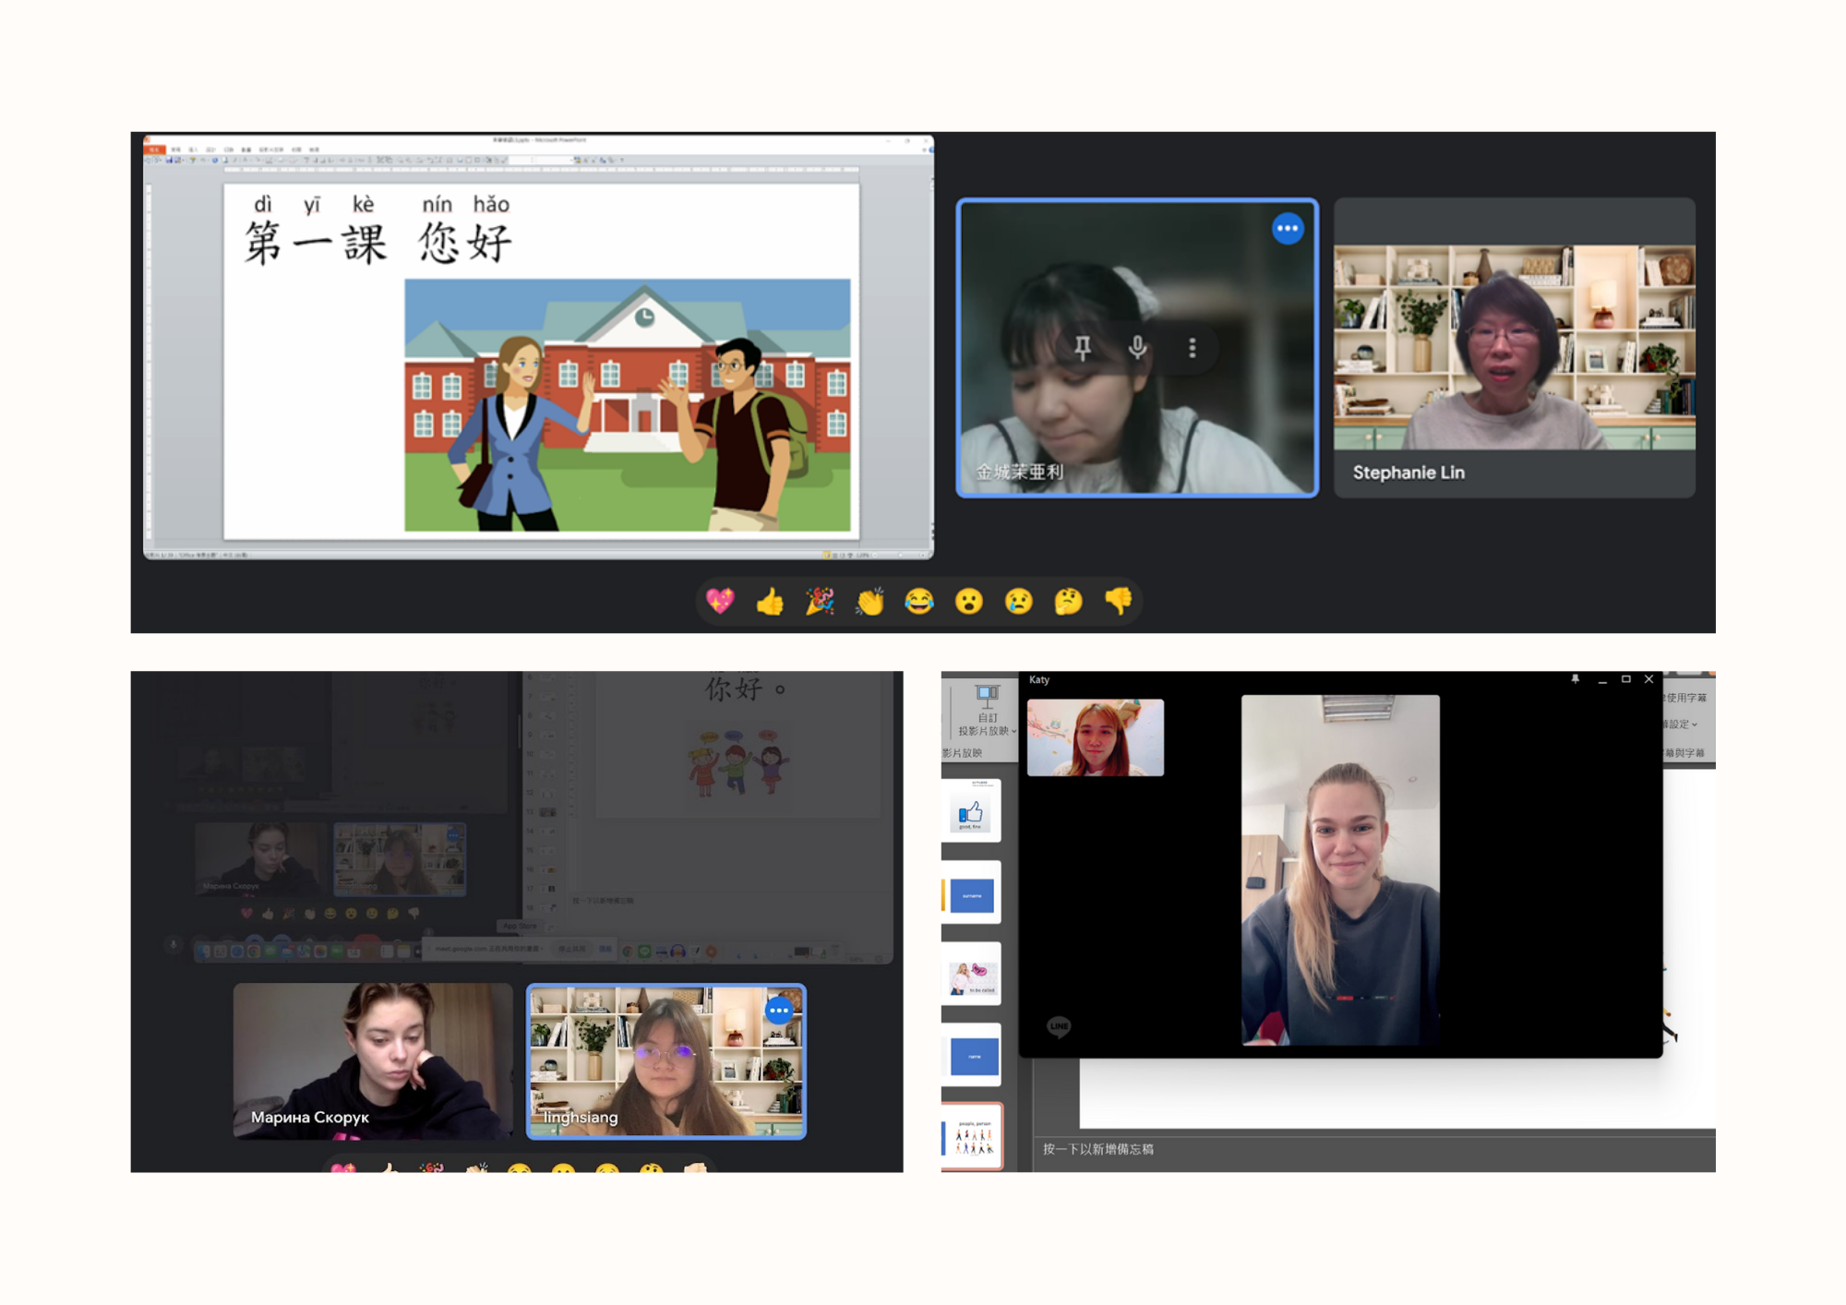Click blue three-dot button on linghsiang tile

(x=779, y=1011)
